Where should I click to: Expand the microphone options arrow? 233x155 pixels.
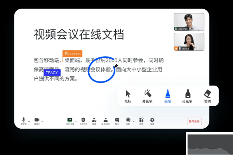click(29, 121)
